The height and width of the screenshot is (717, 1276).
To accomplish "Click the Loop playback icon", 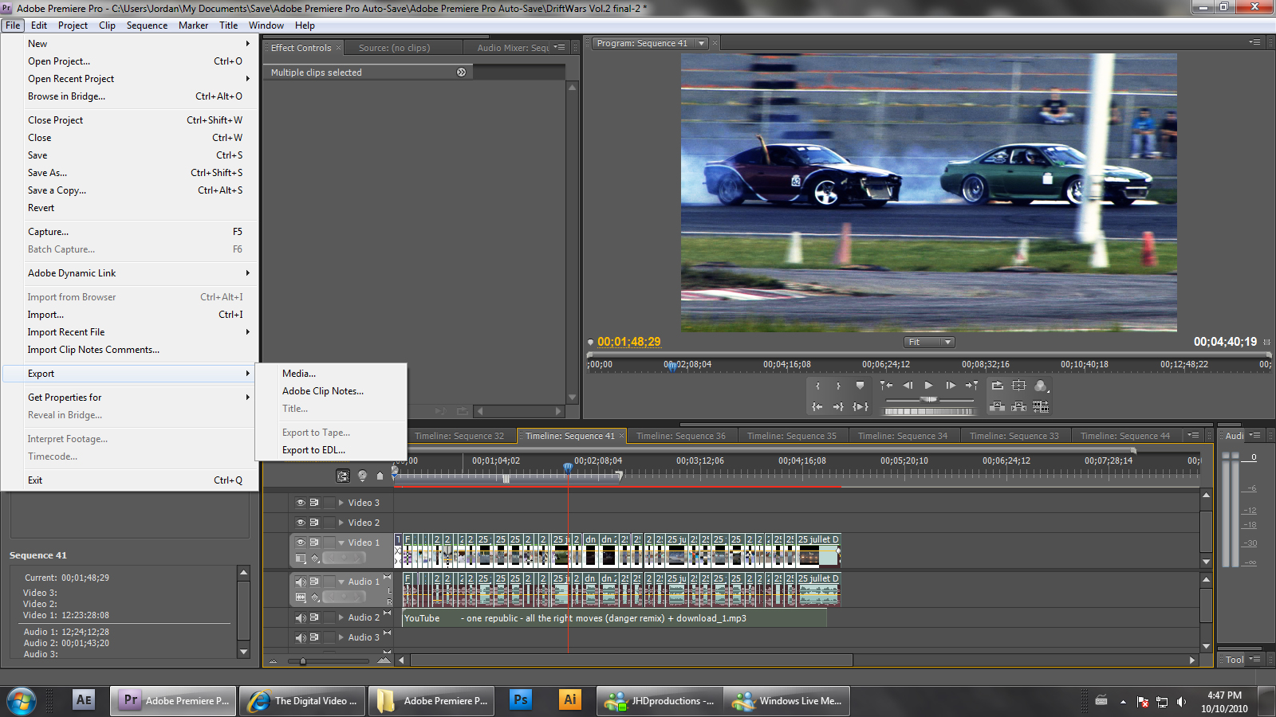I will pyautogui.click(x=997, y=386).
